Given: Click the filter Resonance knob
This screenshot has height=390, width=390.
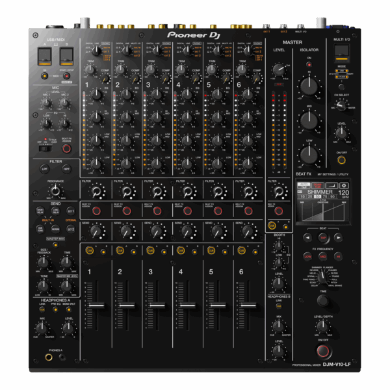Looking at the screenshot, I should tap(55, 191).
